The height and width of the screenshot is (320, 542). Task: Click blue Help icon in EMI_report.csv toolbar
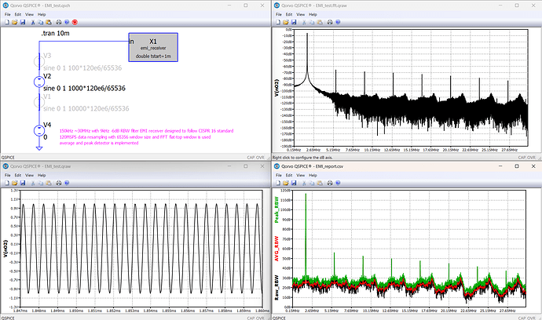click(338, 183)
